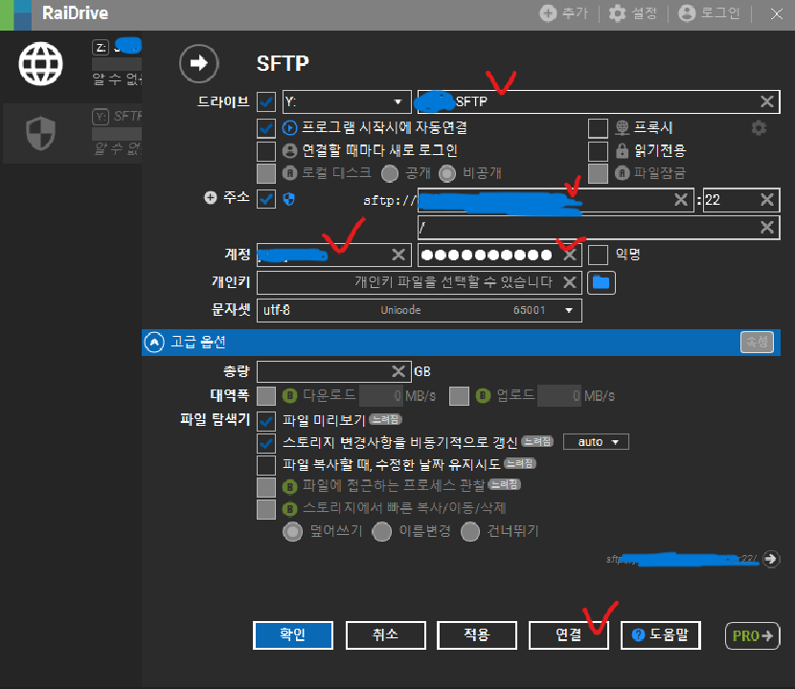
Task: Check the 익명 anonymous checkbox
Action: point(598,255)
